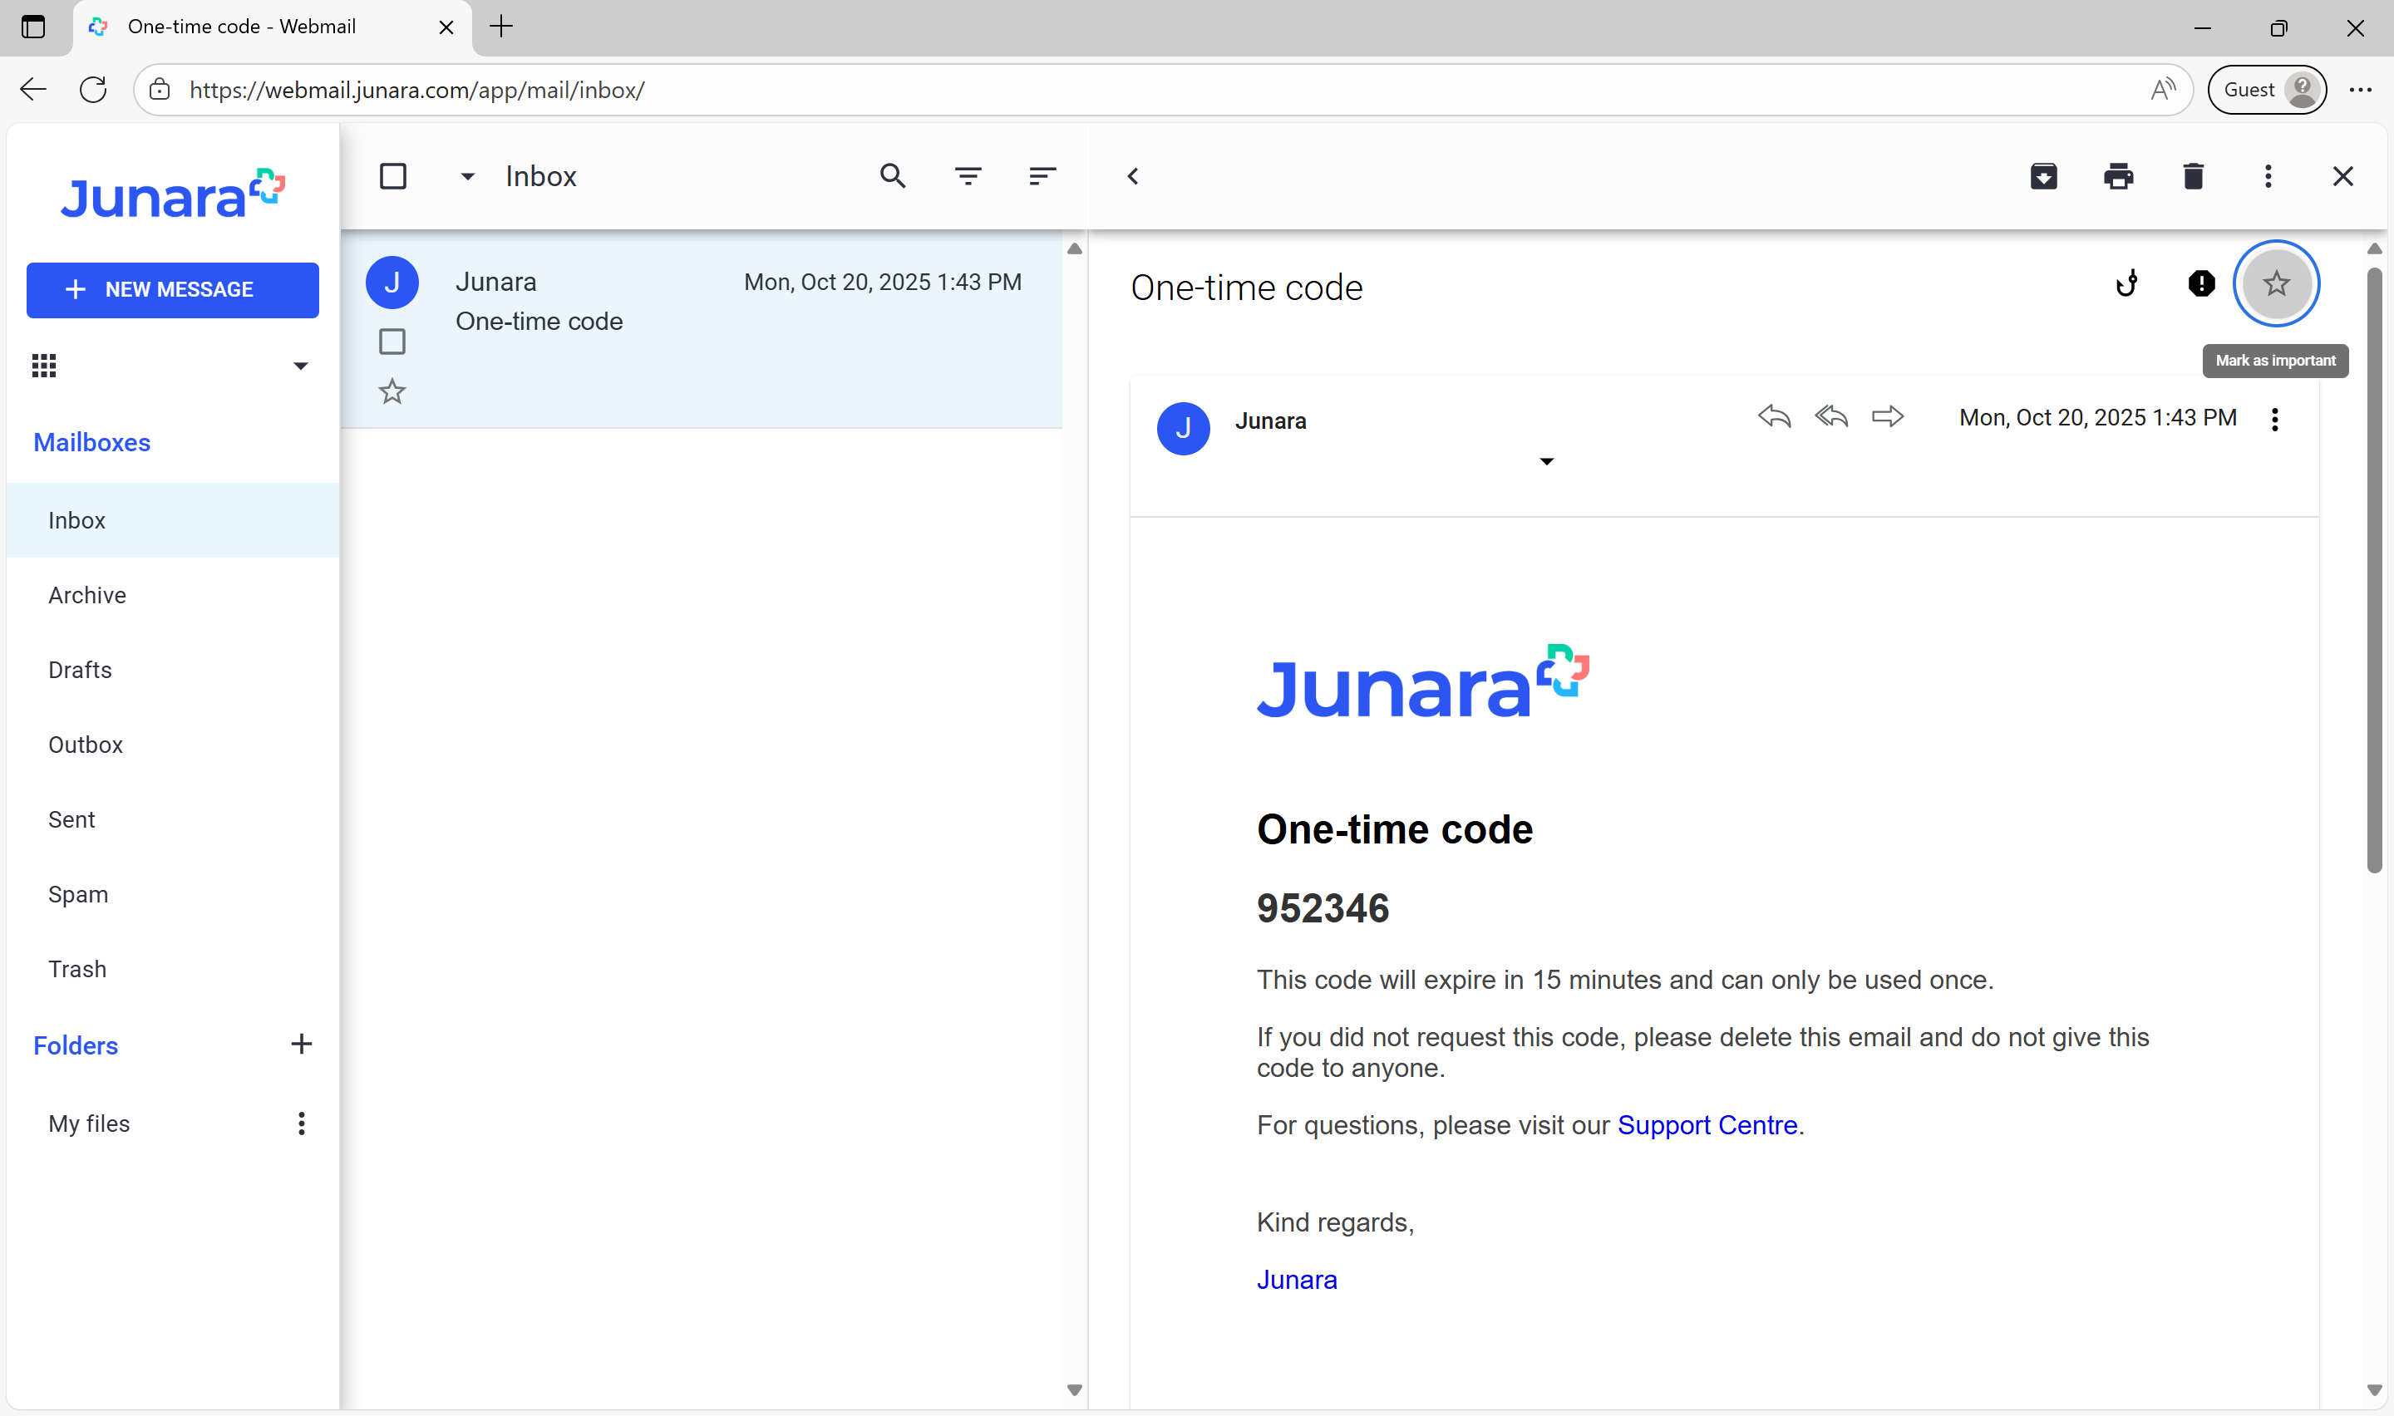Open browser read aloud icon
This screenshot has height=1416, width=2394.
point(2162,90)
